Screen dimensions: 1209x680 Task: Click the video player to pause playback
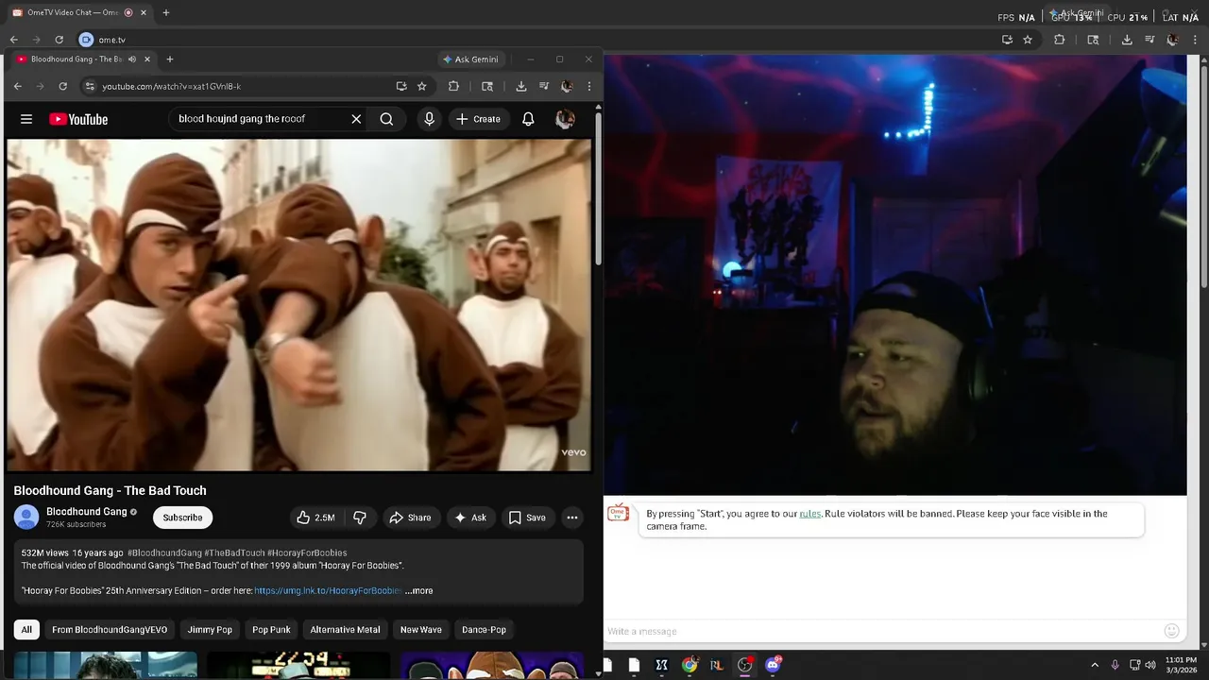click(298, 304)
